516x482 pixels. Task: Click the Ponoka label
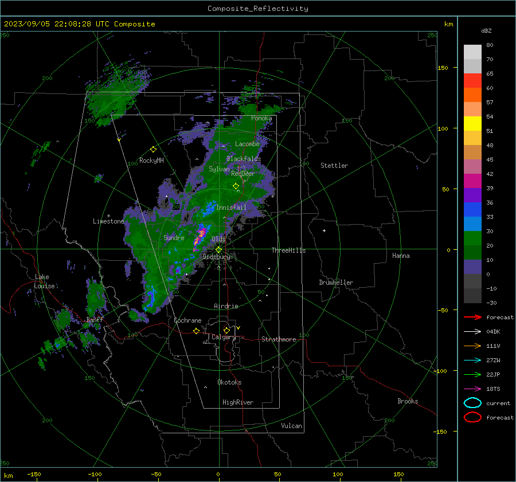tap(261, 118)
